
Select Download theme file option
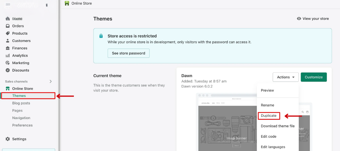click(278, 126)
